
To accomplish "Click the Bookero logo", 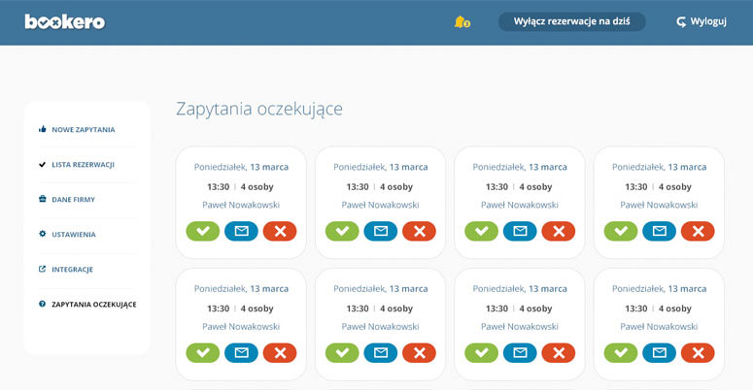I will 64,21.
